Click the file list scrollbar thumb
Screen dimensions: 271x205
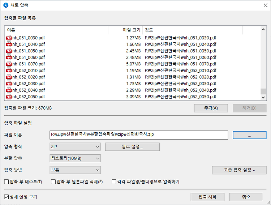[263, 91]
